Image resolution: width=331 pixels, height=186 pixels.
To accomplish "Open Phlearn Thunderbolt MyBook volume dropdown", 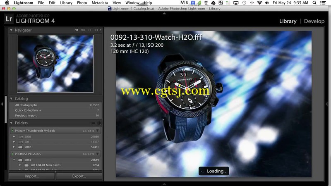I will [98, 131].
